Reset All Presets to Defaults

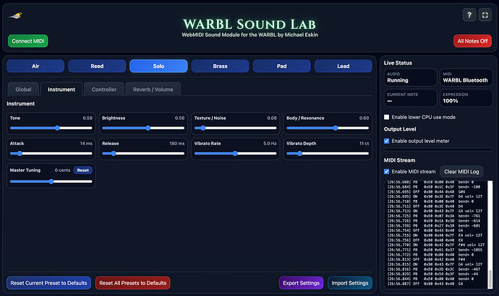[133, 283]
